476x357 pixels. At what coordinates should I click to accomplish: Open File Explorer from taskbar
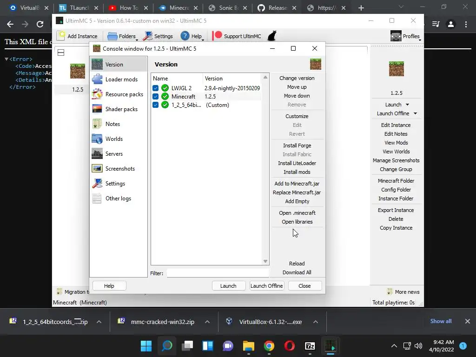(248, 346)
